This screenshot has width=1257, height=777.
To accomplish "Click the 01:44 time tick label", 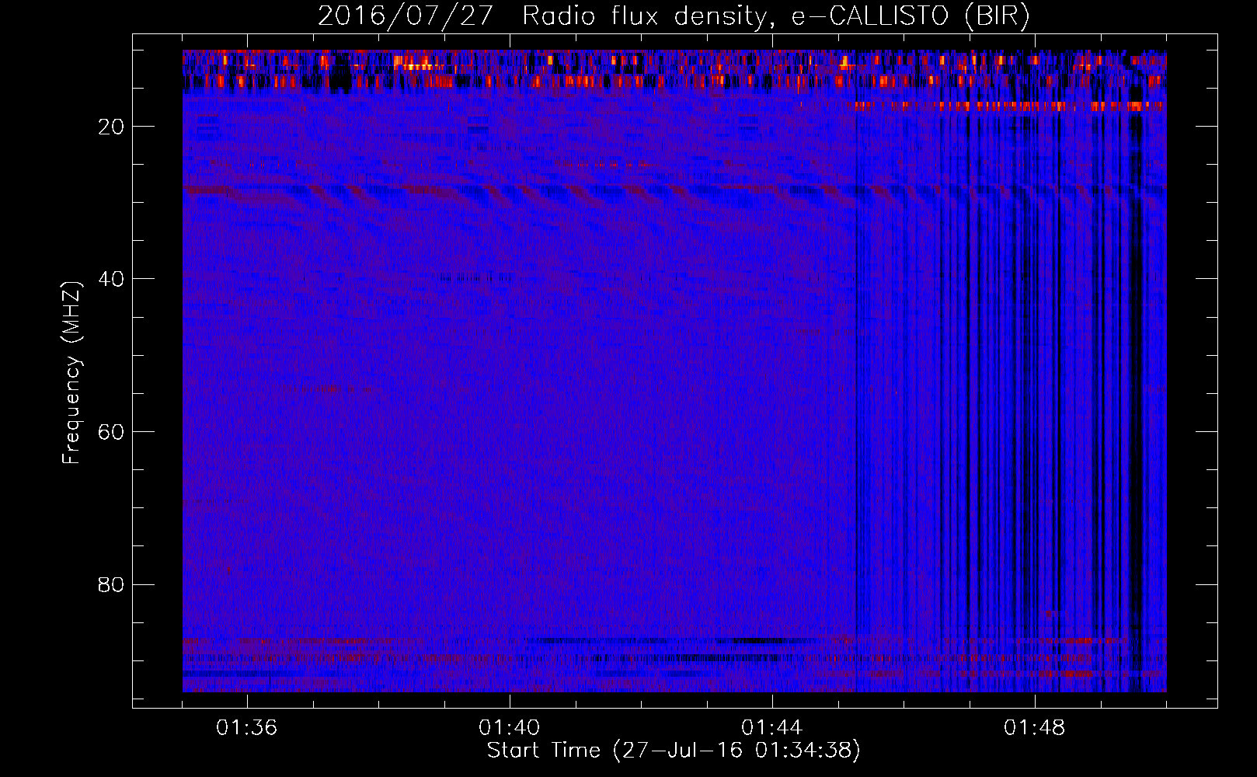I will click(x=772, y=728).
